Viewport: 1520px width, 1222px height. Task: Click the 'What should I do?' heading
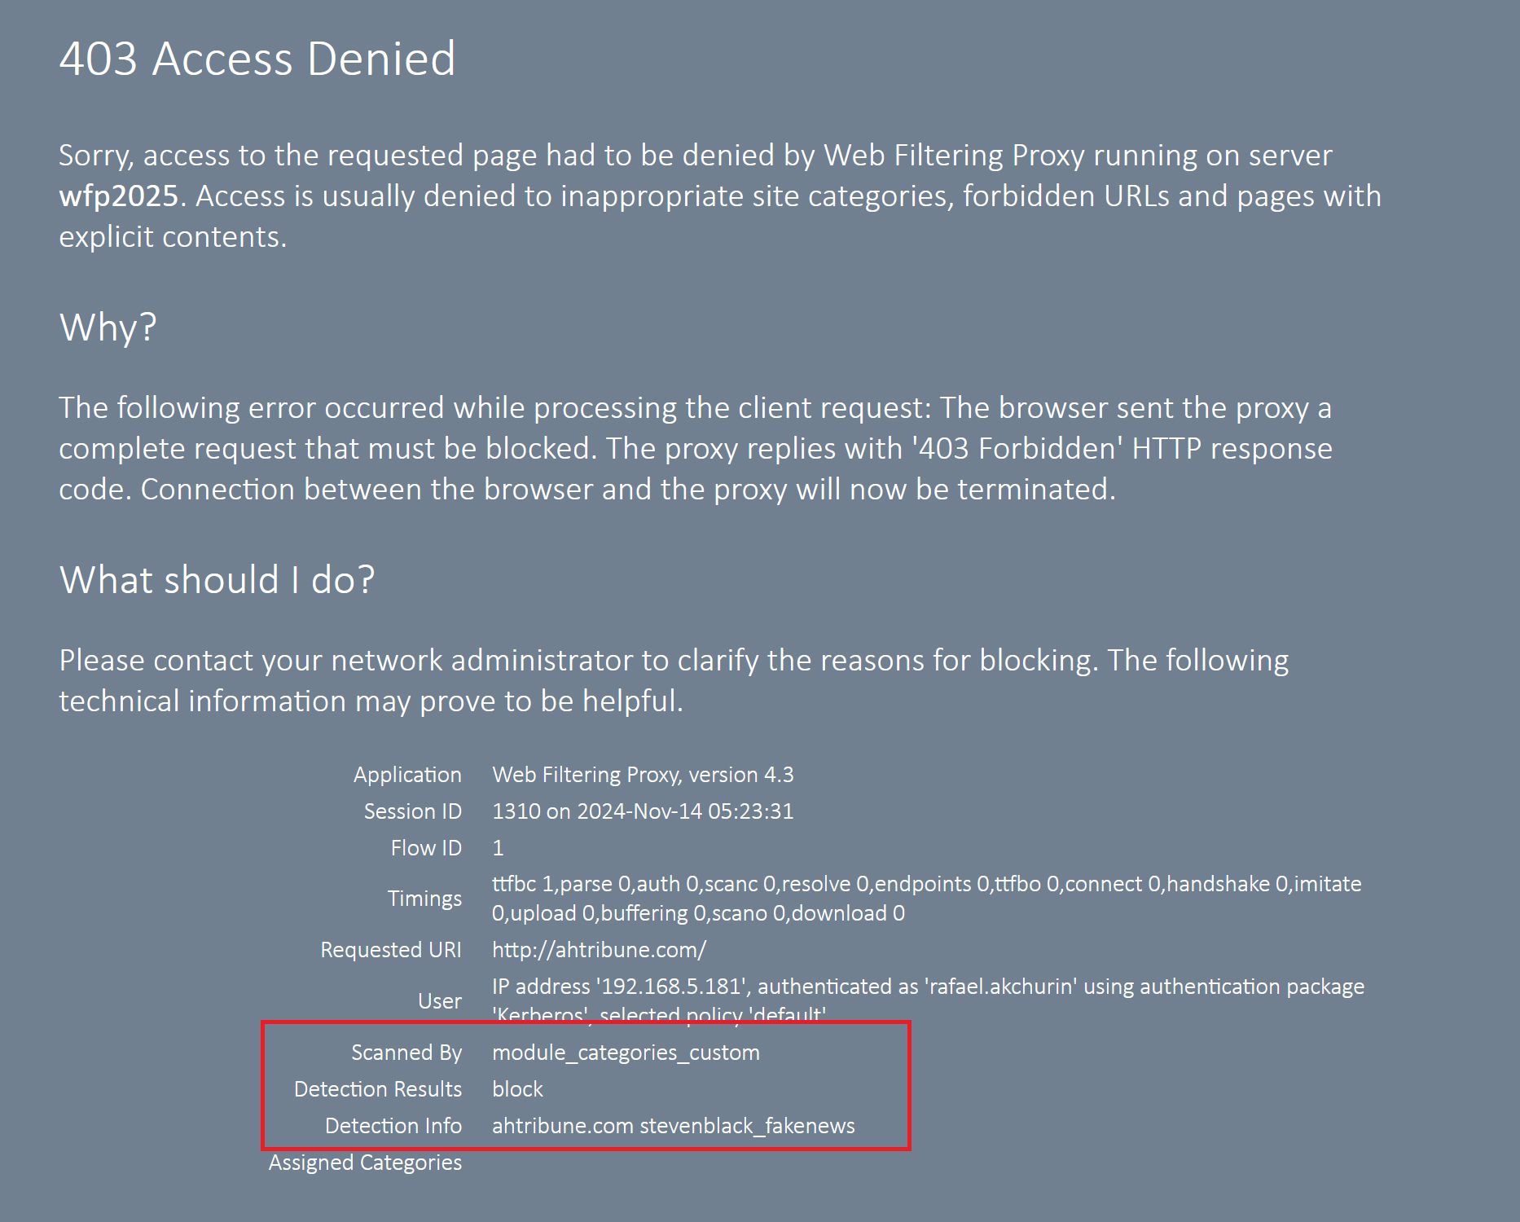217,580
